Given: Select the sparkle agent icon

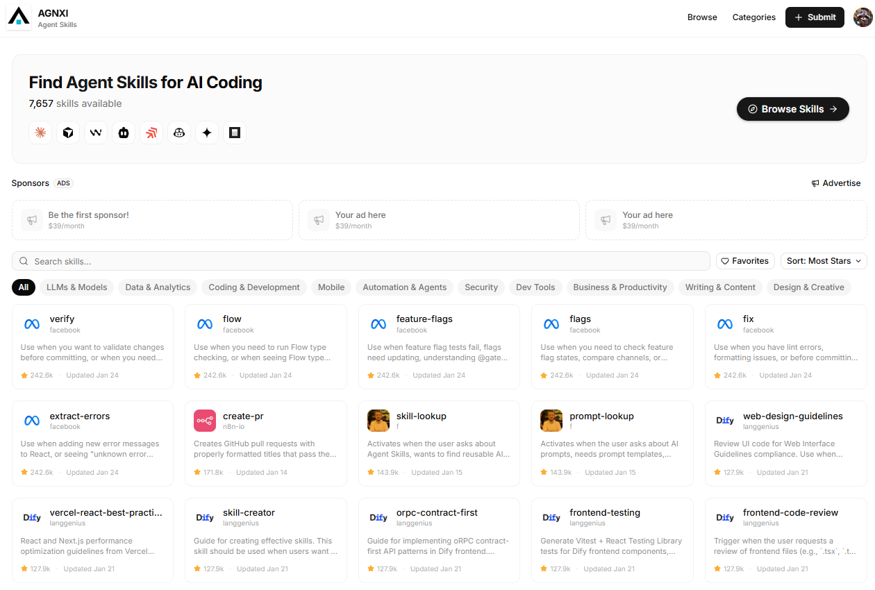Looking at the screenshot, I should [x=207, y=132].
